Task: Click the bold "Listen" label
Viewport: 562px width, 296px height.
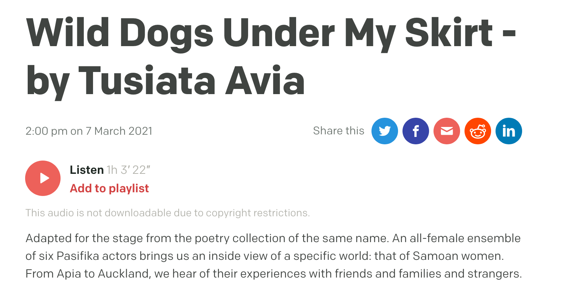Action: coord(87,170)
